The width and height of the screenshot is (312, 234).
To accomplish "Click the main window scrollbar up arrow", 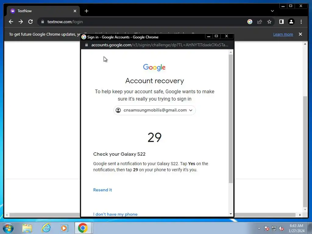I will (x=305, y=44).
